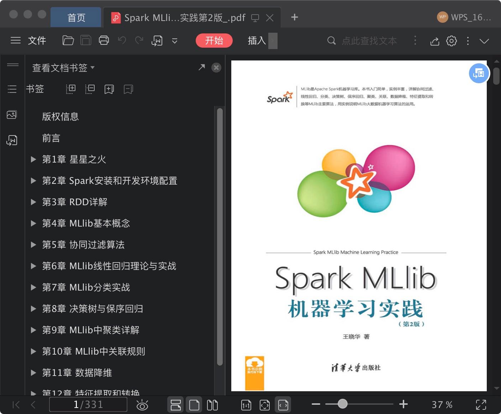The height and width of the screenshot is (414, 501).
Task: Switch to the 开始 ribbon tab
Action: coord(214,41)
